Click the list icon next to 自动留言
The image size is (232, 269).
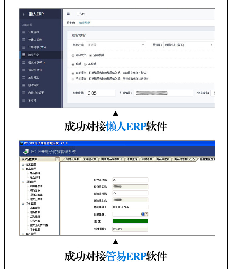point(24,85)
